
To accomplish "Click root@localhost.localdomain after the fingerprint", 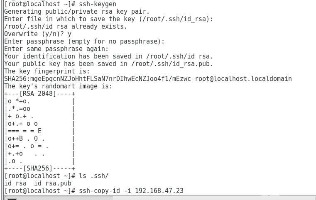I will (243, 78).
